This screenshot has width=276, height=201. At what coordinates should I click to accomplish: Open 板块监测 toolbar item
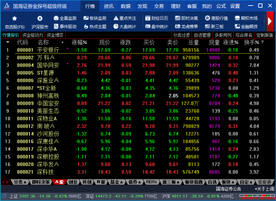[95, 18]
